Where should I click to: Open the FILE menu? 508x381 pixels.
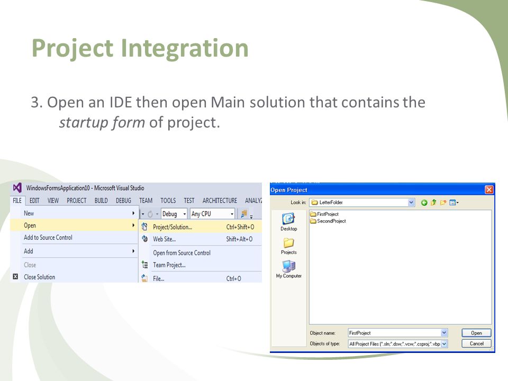17,201
